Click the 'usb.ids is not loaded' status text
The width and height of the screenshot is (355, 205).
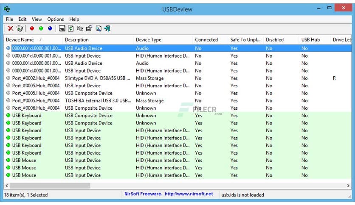click(242, 195)
